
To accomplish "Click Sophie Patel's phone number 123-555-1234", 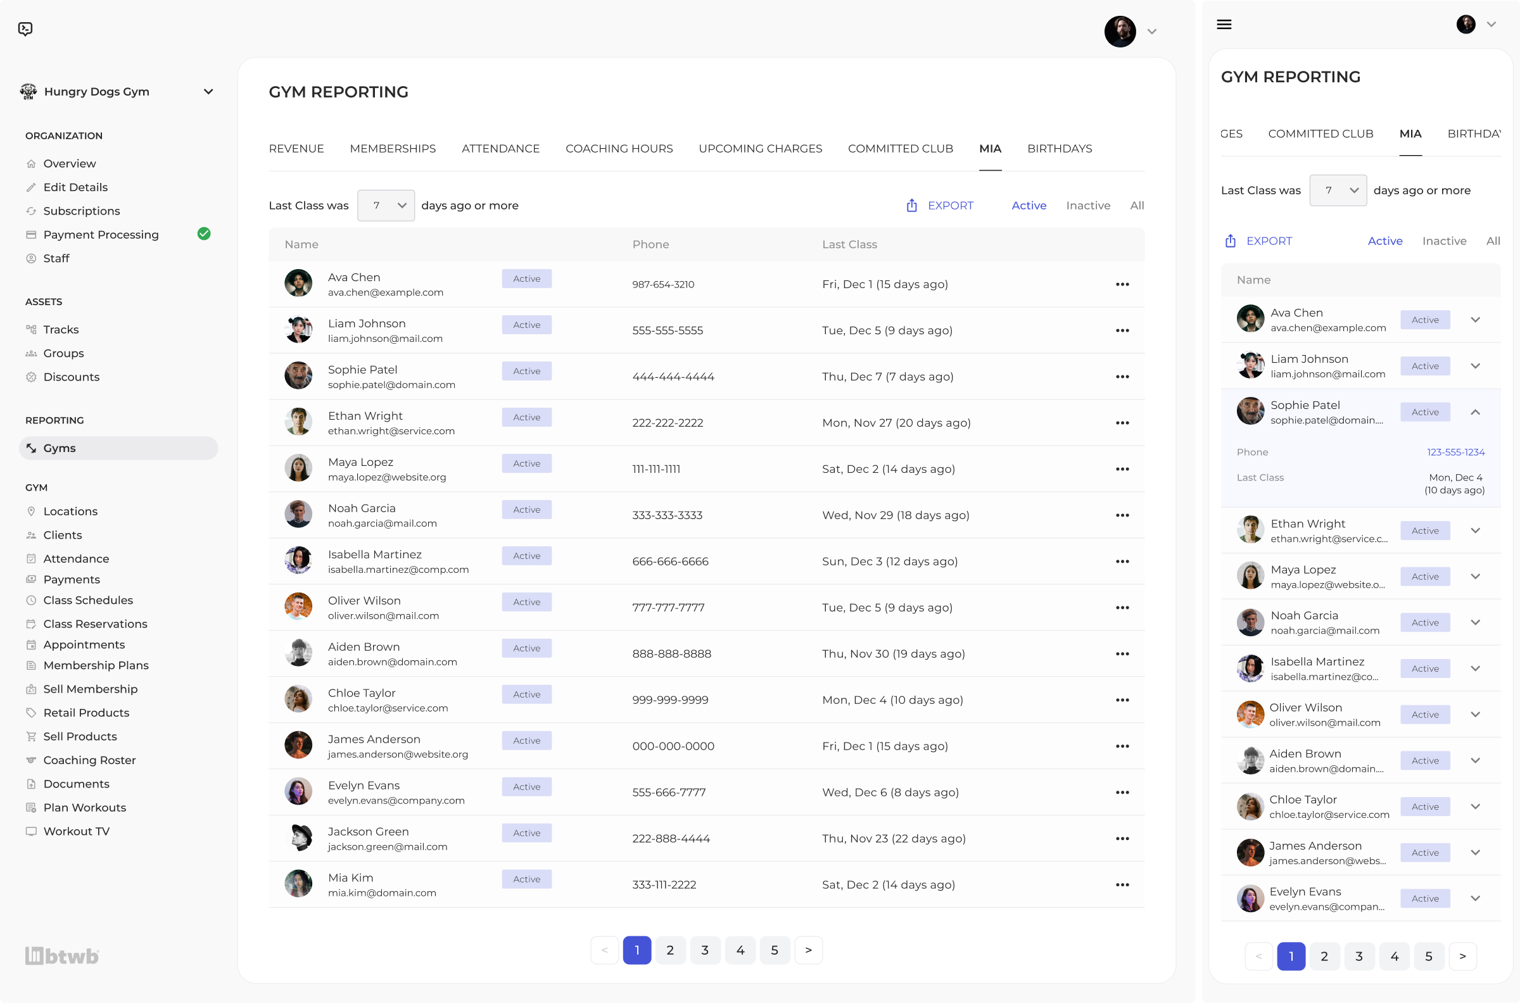I will [1455, 451].
